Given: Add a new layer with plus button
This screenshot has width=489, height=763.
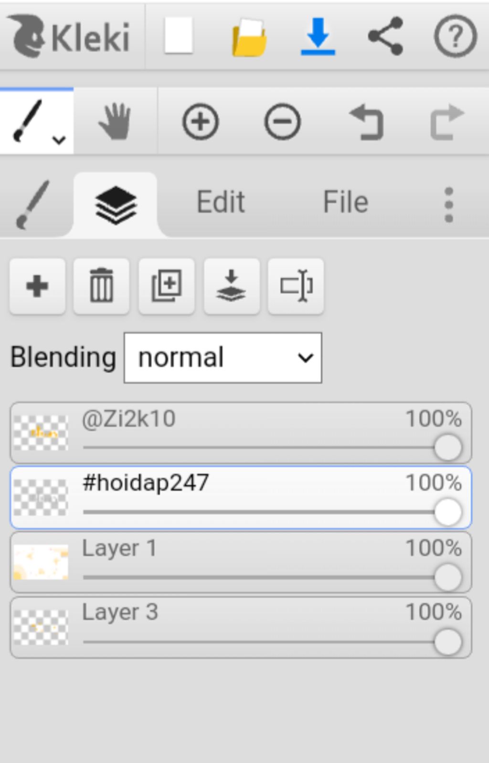Looking at the screenshot, I should (37, 286).
